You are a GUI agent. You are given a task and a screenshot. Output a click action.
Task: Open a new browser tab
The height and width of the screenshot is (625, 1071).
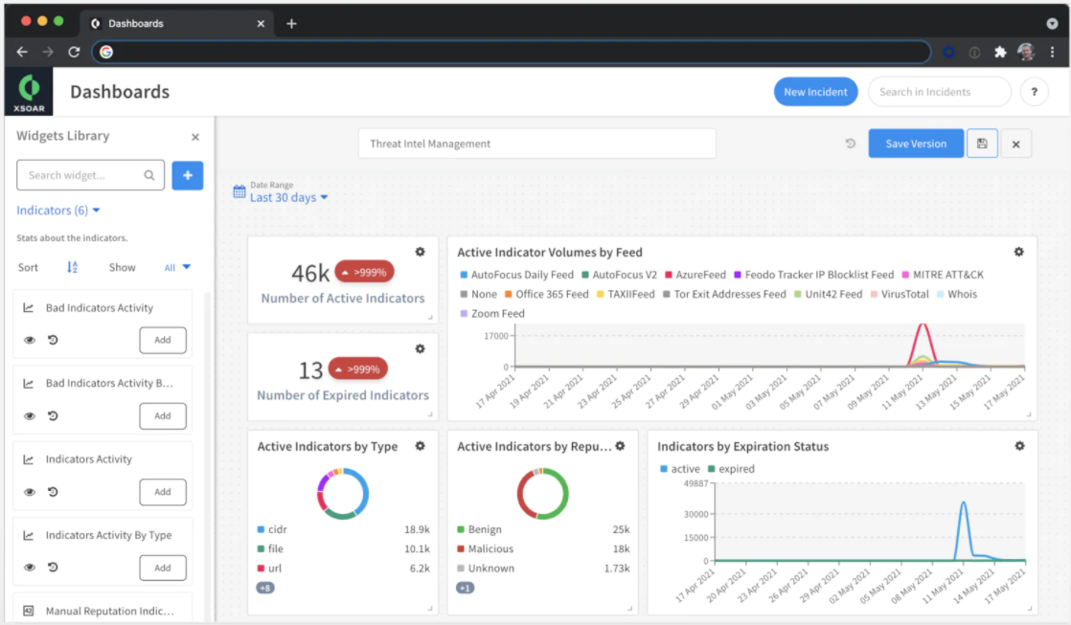click(291, 23)
